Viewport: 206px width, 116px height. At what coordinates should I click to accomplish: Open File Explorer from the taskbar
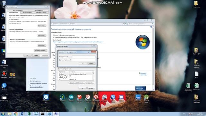click(9, 114)
